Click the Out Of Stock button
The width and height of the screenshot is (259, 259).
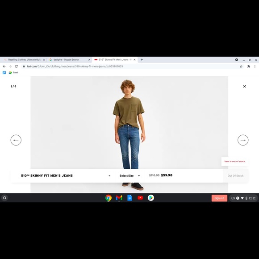(235, 175)
